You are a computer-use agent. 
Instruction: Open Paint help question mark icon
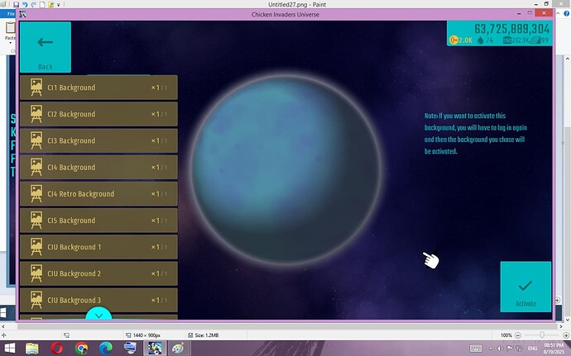pyautogui.click(x=566, y=13)
